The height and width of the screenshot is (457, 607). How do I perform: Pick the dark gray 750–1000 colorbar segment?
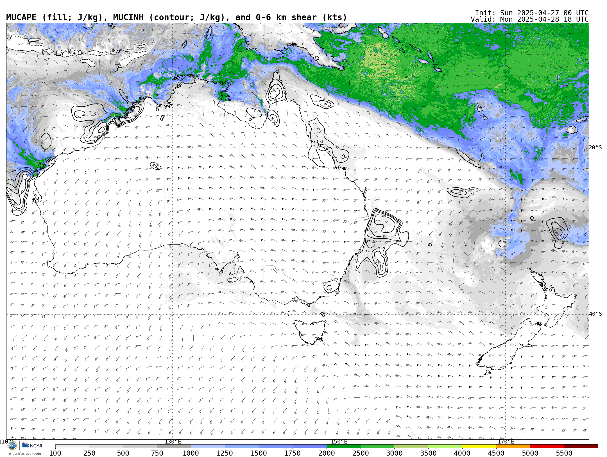coord(174,446)
